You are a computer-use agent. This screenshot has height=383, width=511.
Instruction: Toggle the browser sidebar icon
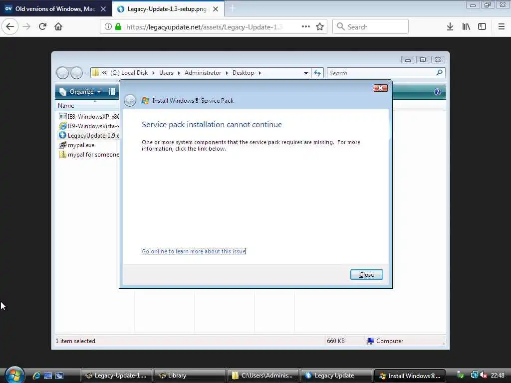(x=482, y=27)
